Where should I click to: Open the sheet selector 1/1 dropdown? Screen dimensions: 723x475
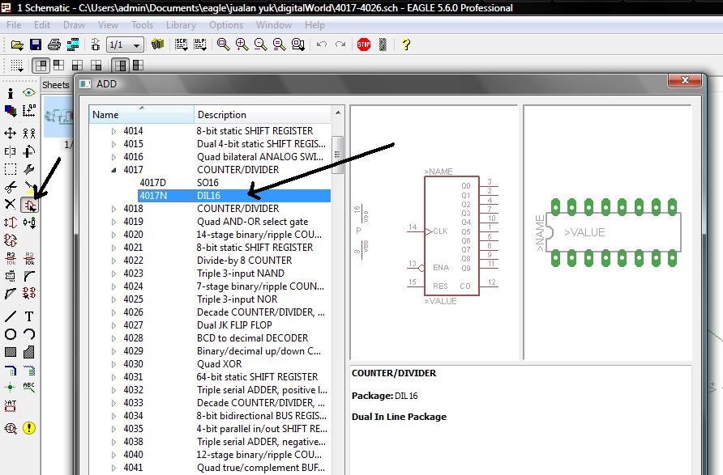click(x=137, y=45)
